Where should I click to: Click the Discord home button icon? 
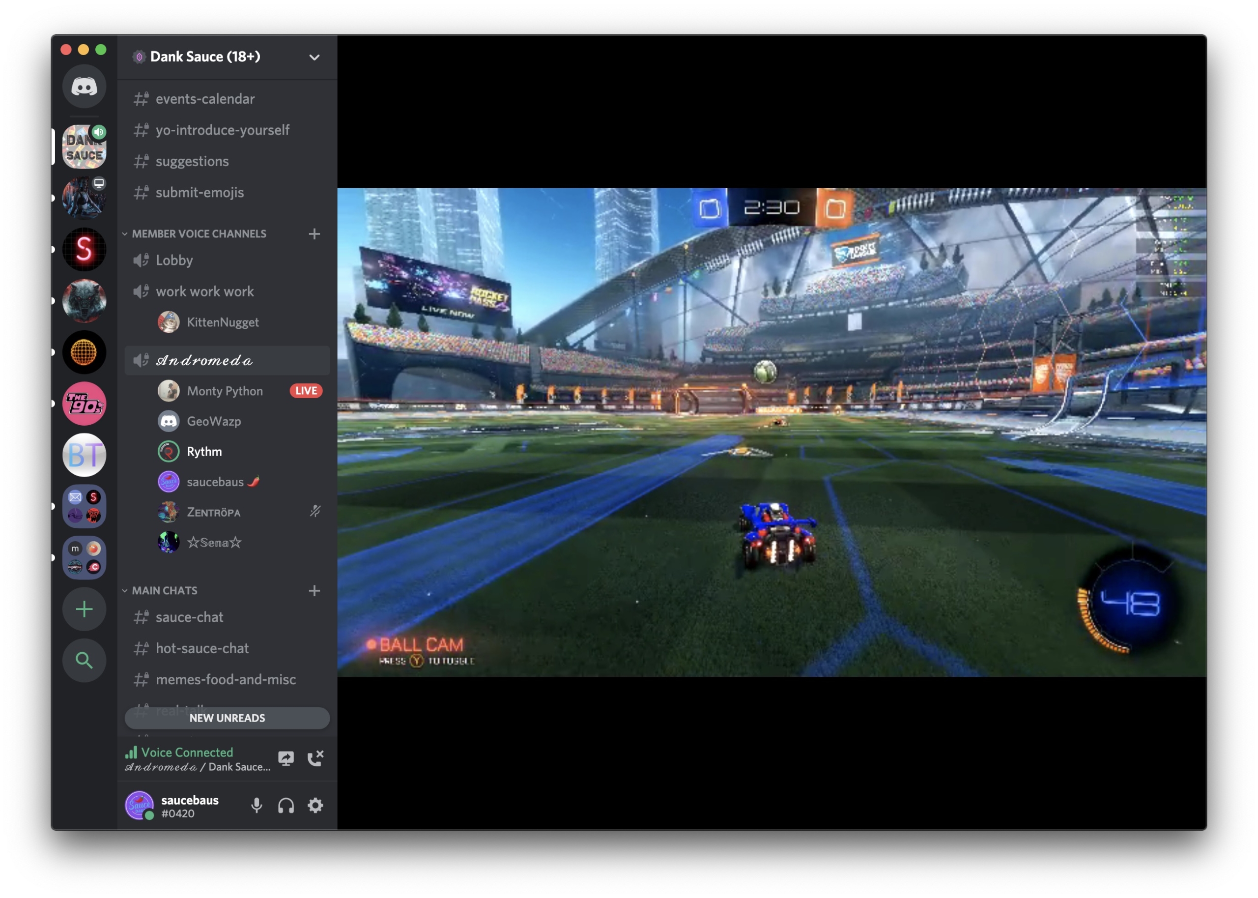tap(85, 87)
